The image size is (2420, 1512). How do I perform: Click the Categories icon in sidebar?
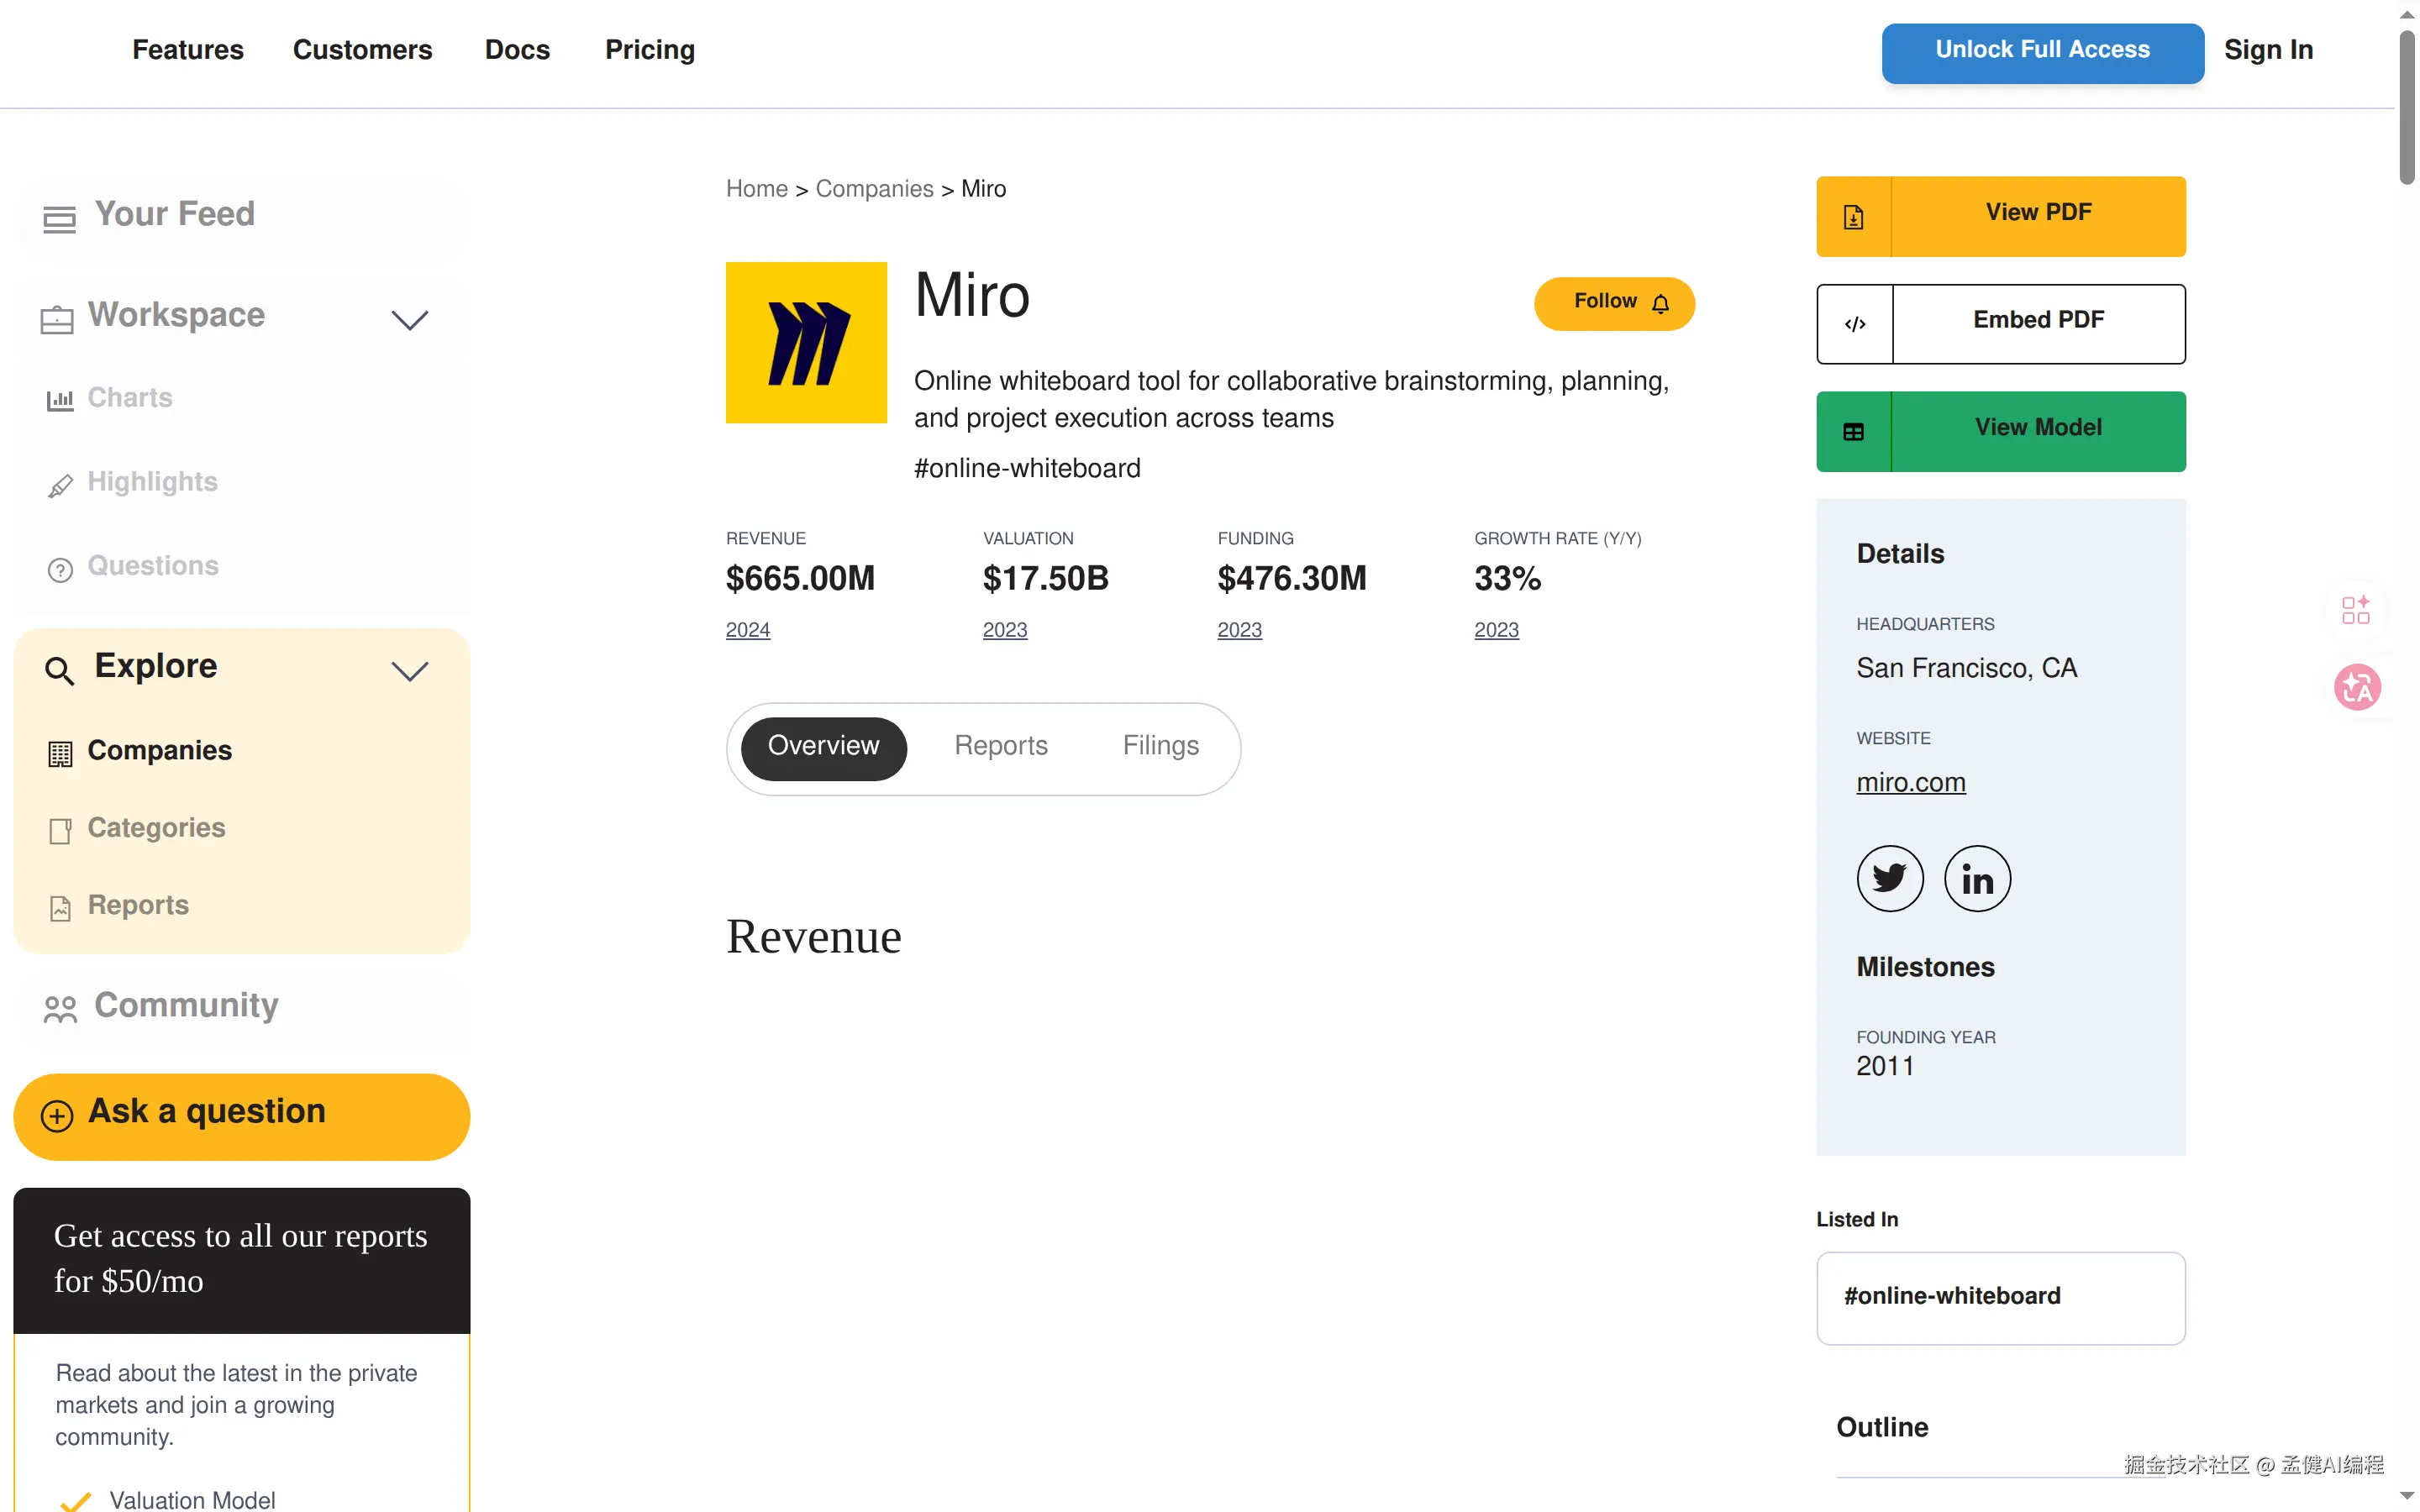pyautogui.click(x=60, y=830)
